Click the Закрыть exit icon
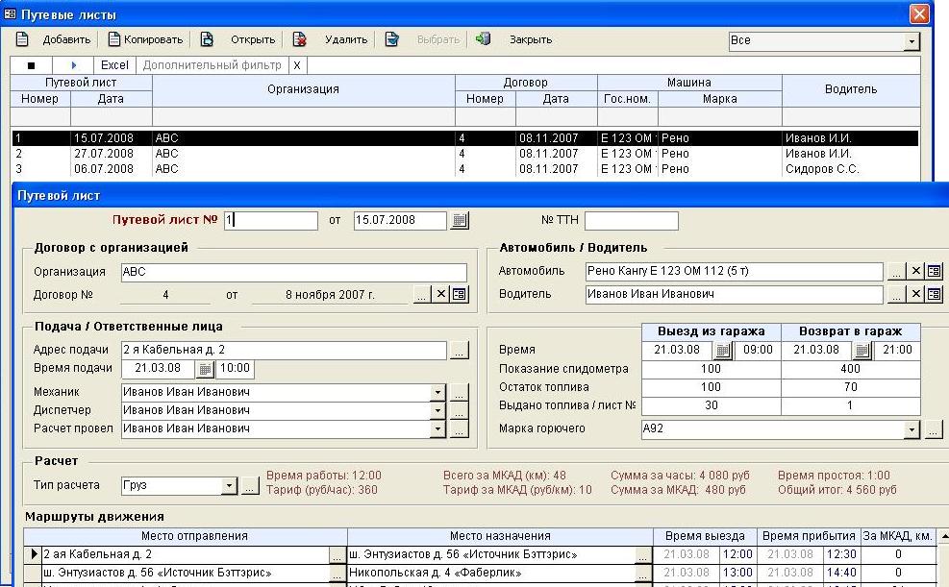Viewport: 949px width, 587px height. coord(483,40)
